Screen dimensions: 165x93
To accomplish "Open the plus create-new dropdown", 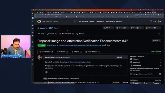I will (155, 21).
